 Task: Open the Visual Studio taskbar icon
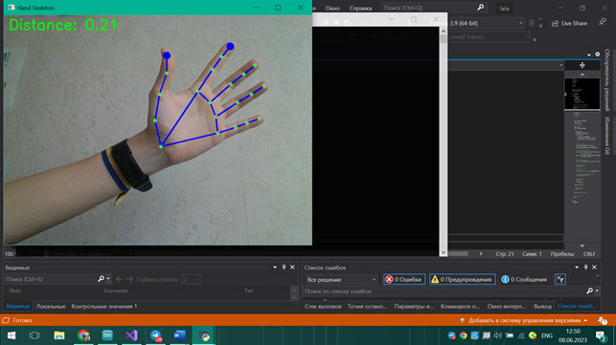pos(131,335)
